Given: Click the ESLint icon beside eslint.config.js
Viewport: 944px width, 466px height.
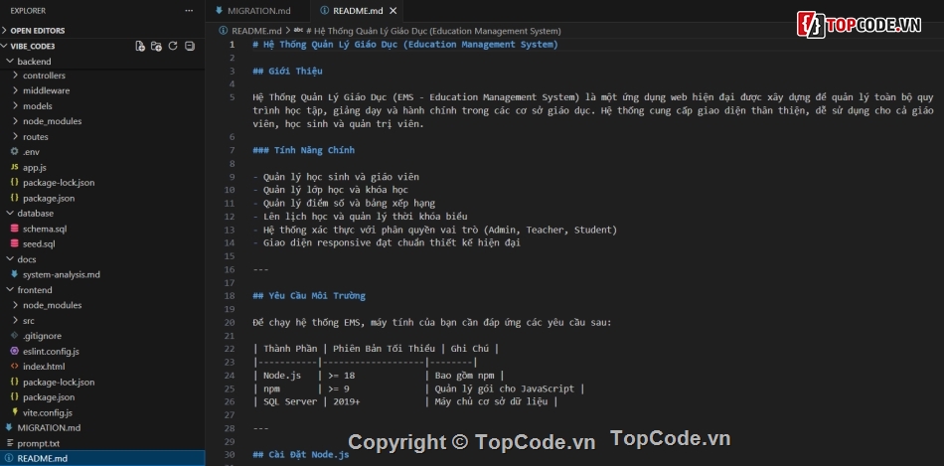Looking at the screenshot, I should pos(15,351).
